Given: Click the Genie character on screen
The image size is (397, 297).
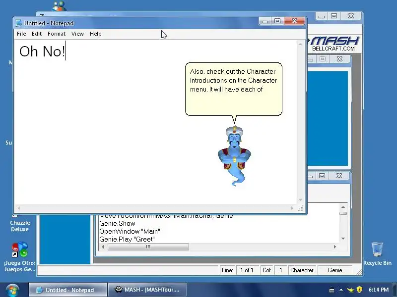Looking at the screenshot, I should [234, 156].
